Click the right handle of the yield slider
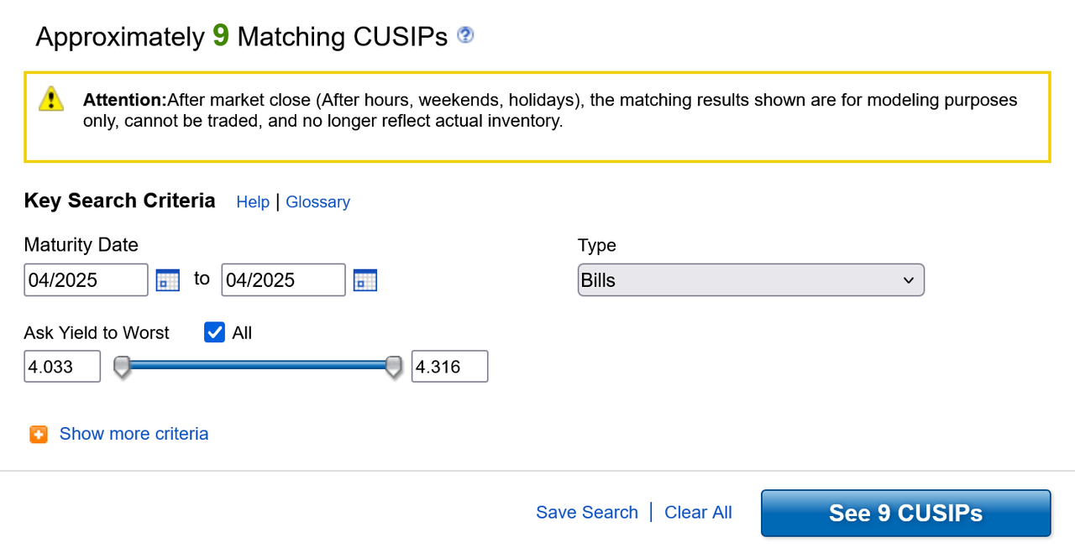The width and height of the screenshot is (1075, 553). coord(393,367)
